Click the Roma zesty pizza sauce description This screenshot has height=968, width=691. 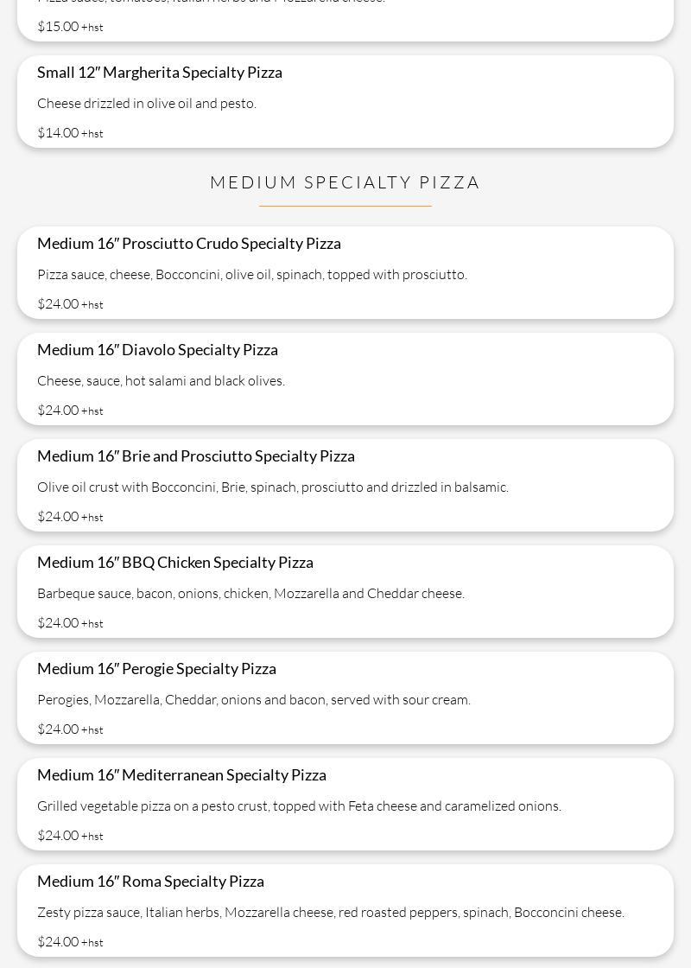point(331,912)
